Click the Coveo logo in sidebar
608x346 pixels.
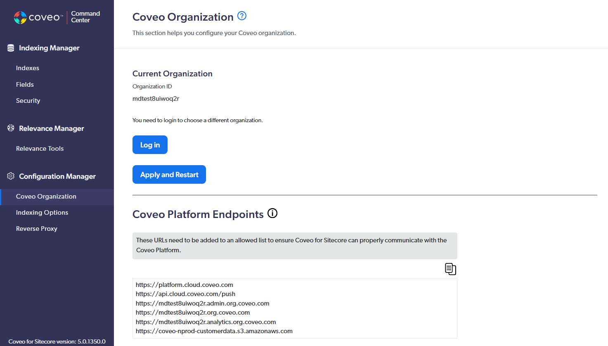click(38, 17)
